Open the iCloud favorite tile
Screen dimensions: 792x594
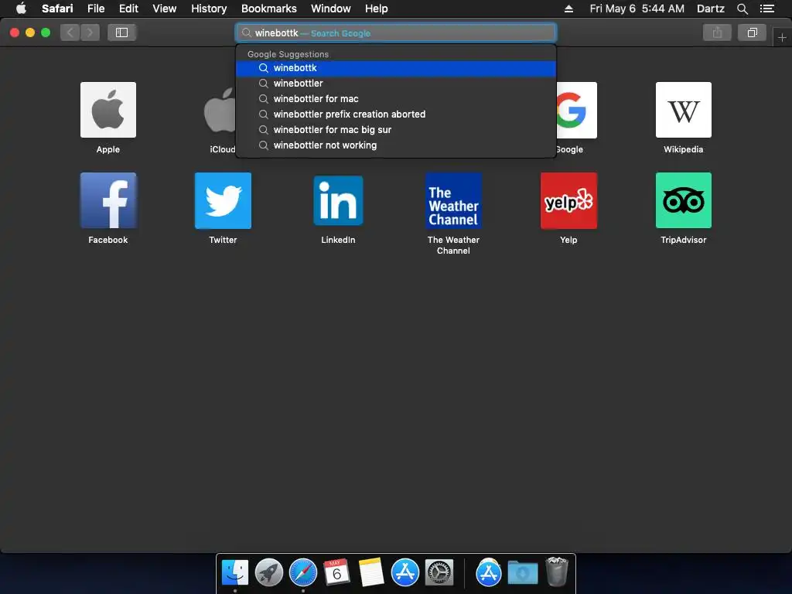tap(219, 110)
